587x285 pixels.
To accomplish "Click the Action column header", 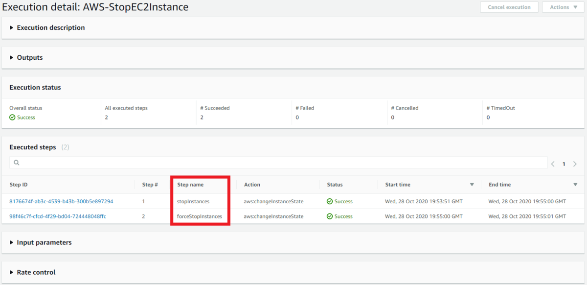I will click(252, 185).
